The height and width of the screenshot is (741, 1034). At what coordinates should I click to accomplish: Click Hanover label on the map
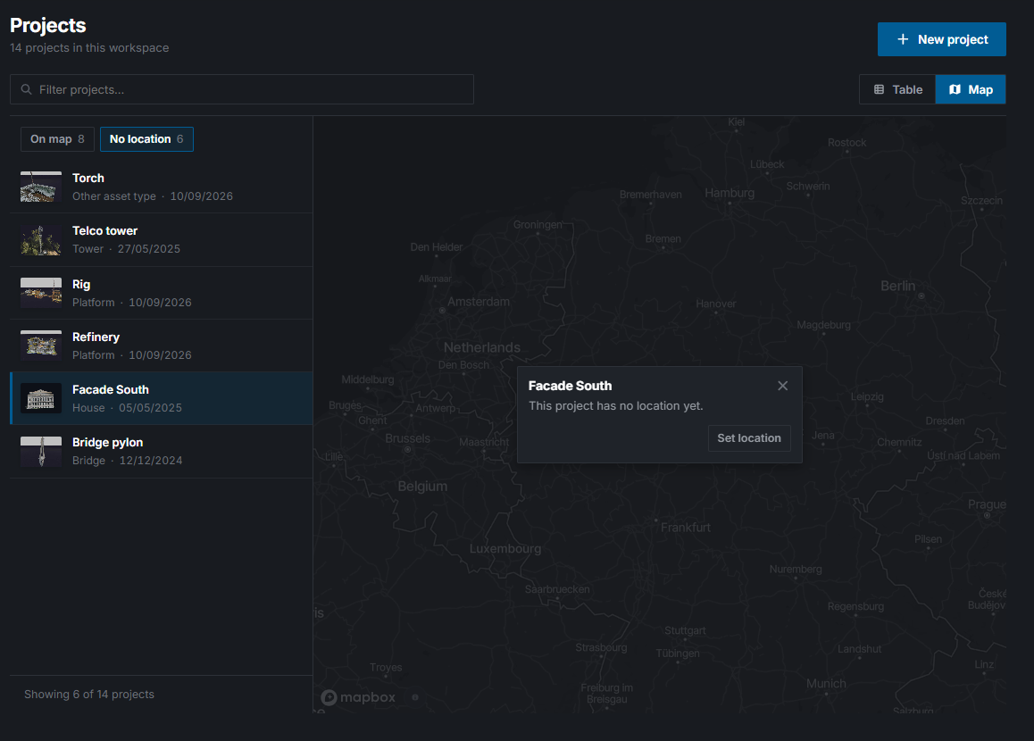[x=716, y=304]
